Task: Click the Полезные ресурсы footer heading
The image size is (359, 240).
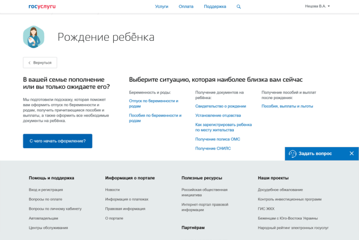Action: click(x=202, y=178)
